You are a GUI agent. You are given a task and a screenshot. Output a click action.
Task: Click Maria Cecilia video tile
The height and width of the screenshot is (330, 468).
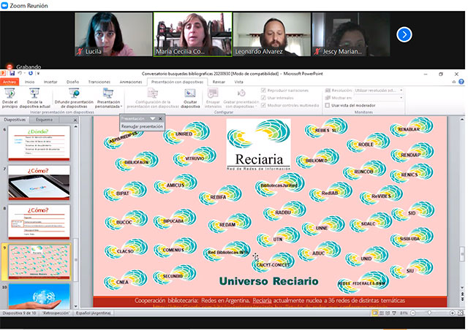[x=193, y=34]
